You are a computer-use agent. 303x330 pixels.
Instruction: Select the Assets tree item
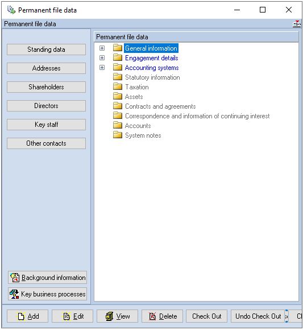pos(134,97)
